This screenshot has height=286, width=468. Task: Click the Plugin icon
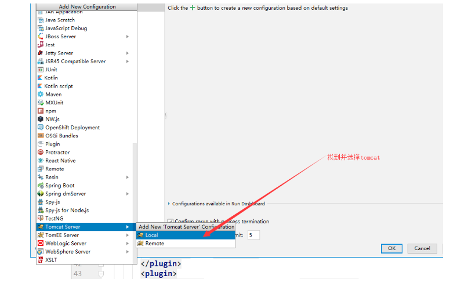click(41, 144)
